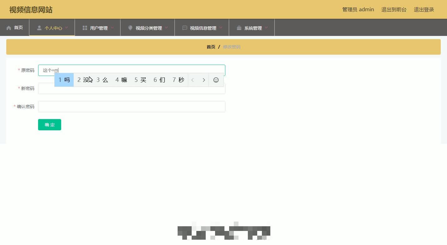
Task: Click the home icon beside 首页
Action: 9,28
